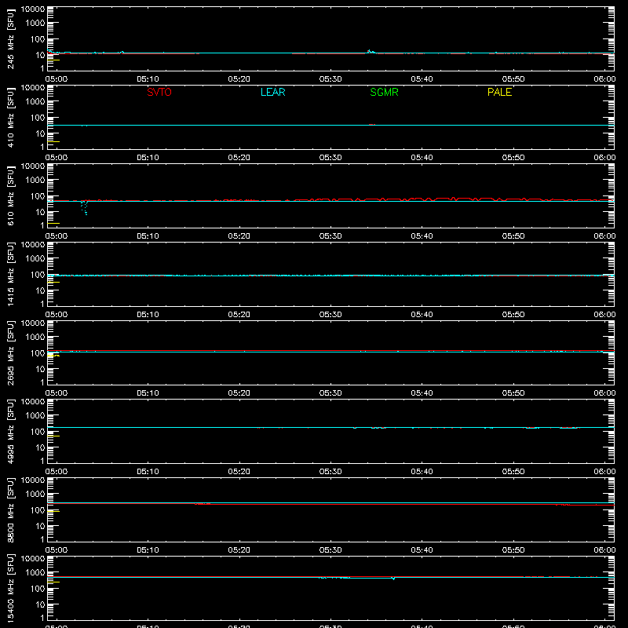
Task: Click the 05:40 time label below 8800 MHz plot
Action: click(422, 550)
